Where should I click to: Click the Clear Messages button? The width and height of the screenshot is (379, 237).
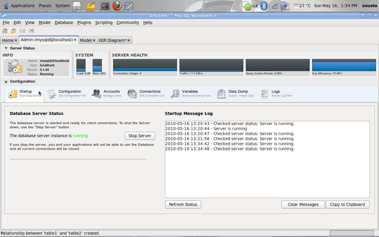coord(303,204)
